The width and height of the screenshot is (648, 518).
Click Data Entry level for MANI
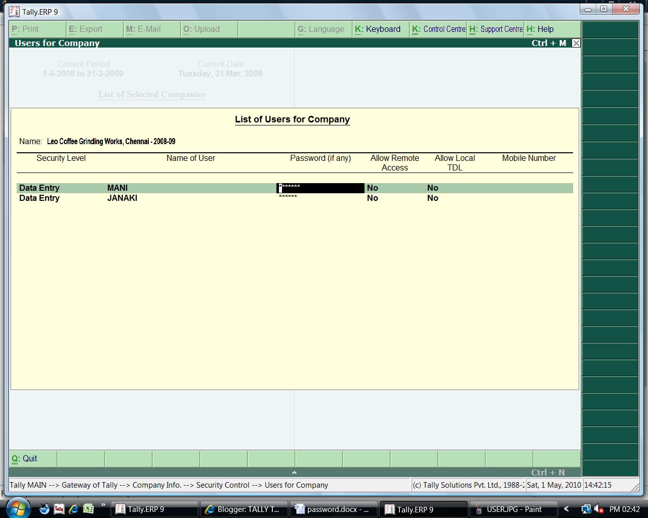tap(39, 188)
